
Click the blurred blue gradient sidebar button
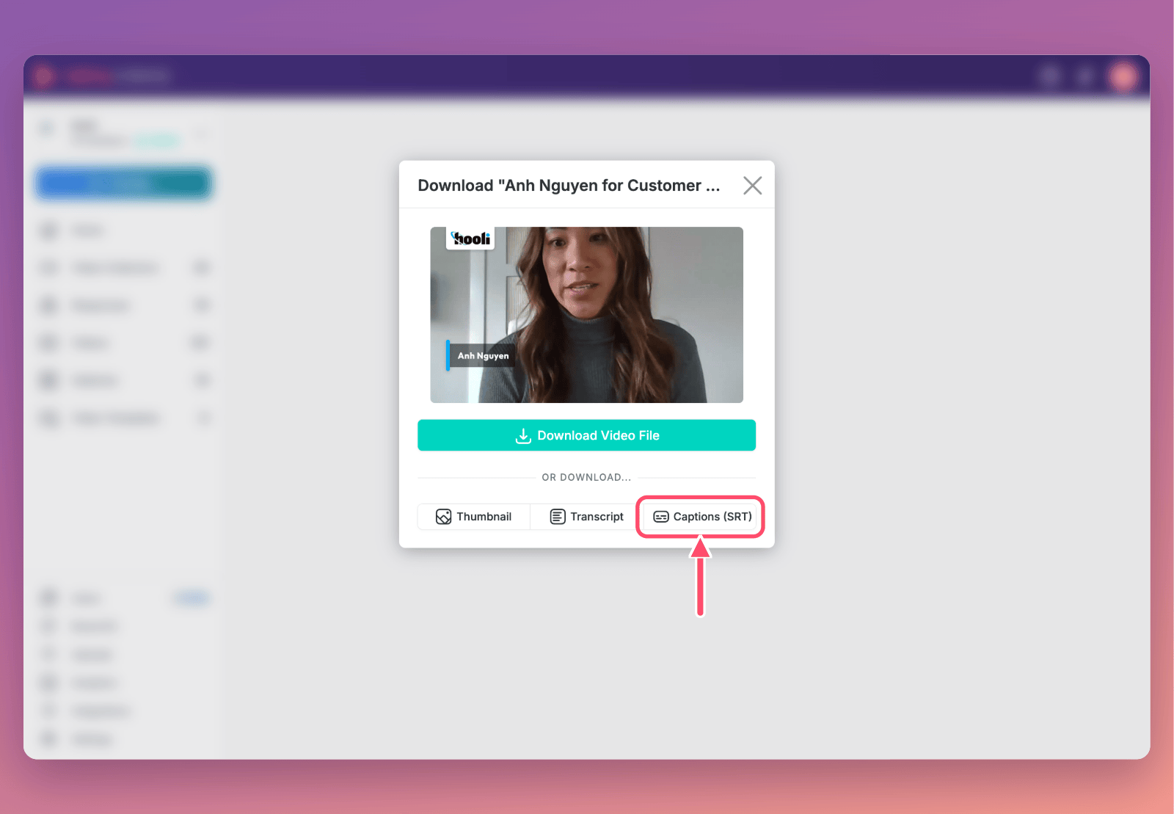pyautogui.click(x=124, y=183)
